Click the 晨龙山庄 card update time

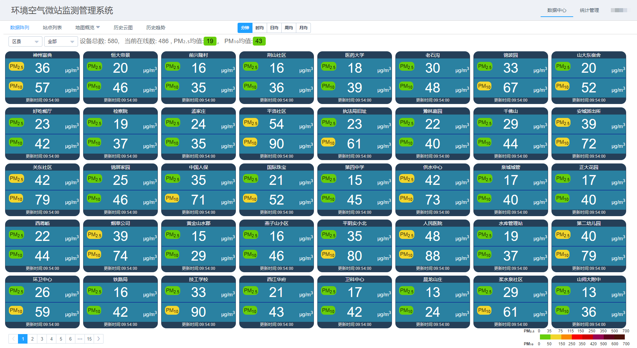pyautogui.click(x=433, y=325)
